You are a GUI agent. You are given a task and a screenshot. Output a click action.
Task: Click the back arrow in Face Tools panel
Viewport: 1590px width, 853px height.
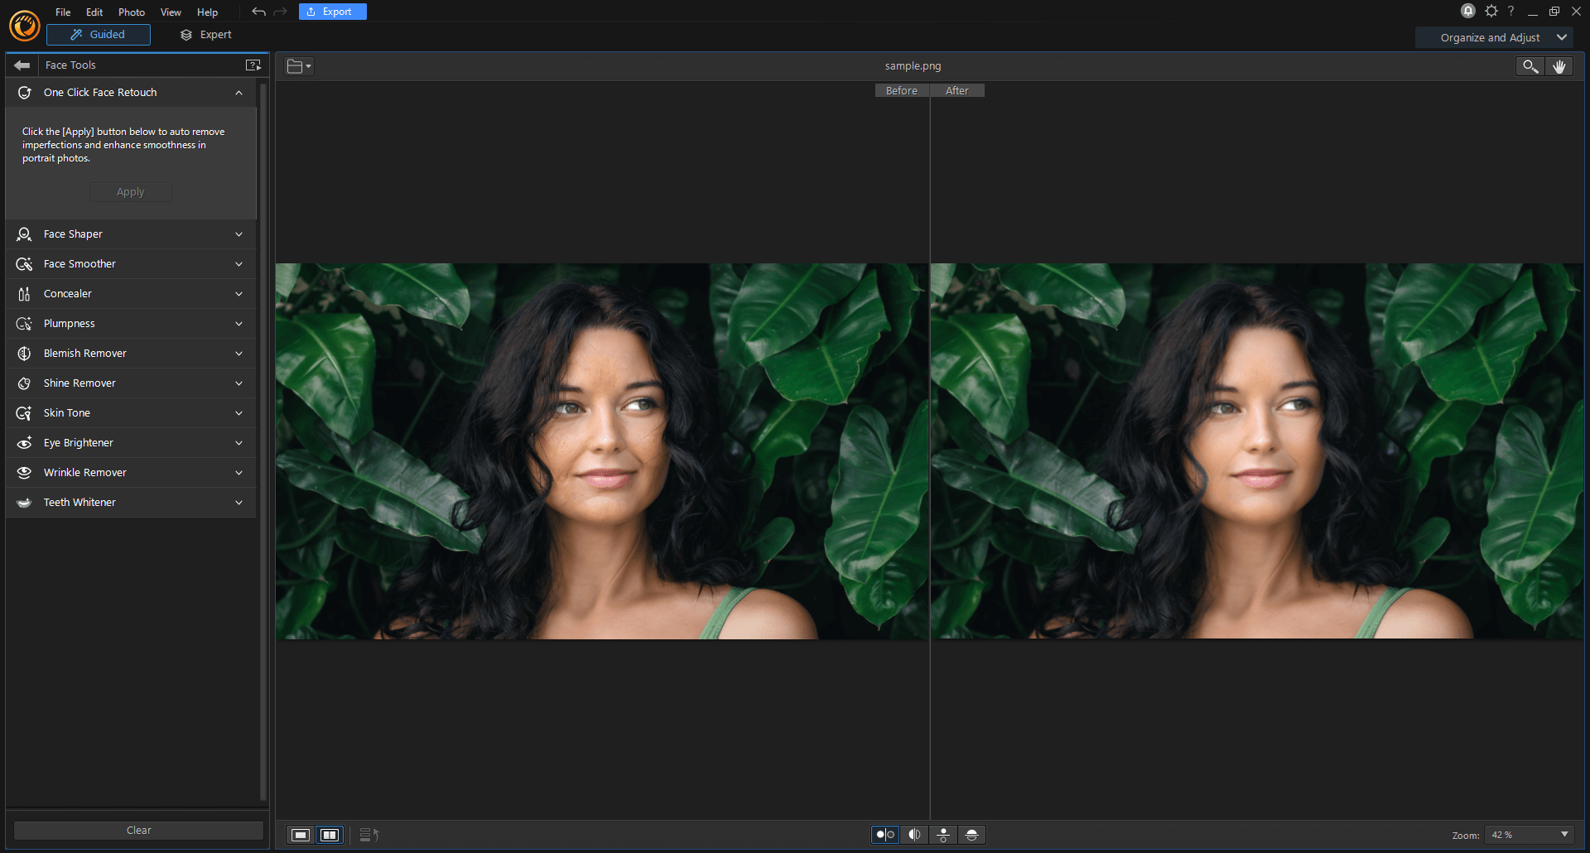pos(22,65)
